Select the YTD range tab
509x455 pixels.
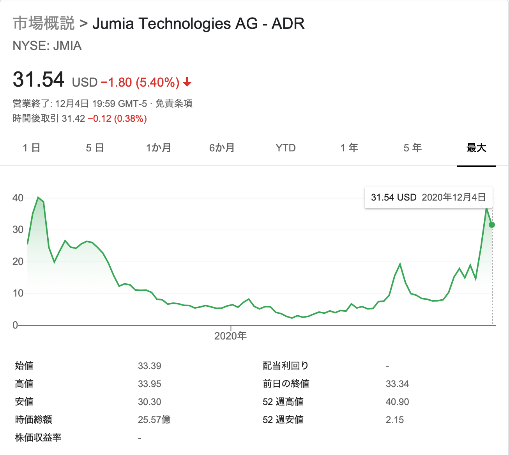(x=286, y=148)
